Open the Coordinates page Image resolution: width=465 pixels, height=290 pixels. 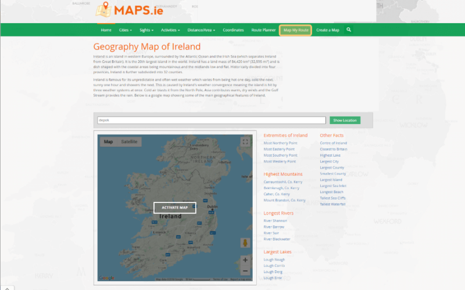233,30
